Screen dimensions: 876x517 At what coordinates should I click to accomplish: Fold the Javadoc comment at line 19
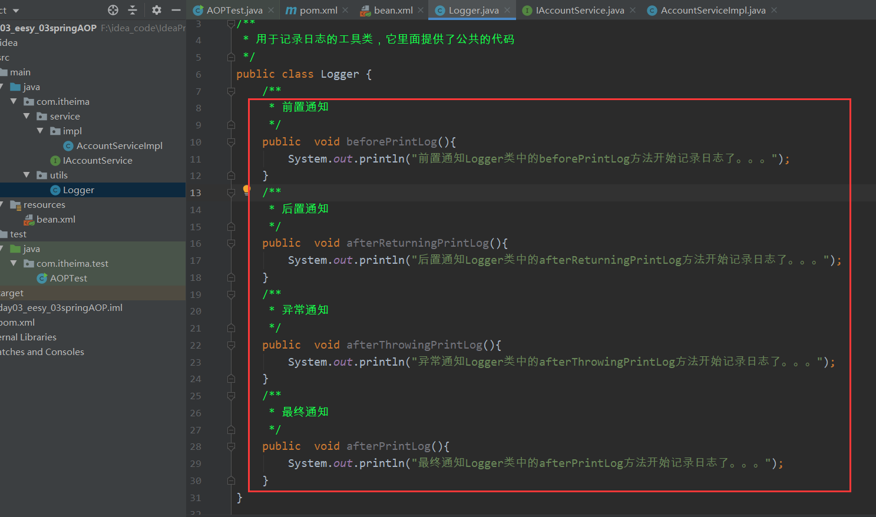tap(231, 294)
